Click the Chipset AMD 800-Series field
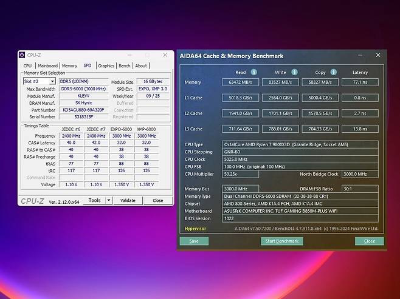The height and width of the screenshot is (299, 400). point(300,204)
